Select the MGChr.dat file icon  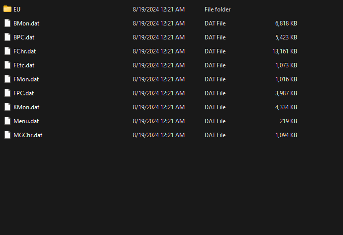click(7, 135)
